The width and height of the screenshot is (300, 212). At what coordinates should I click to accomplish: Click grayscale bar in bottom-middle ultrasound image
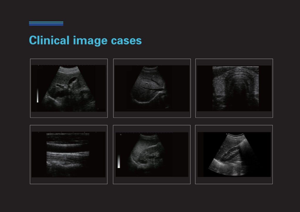pos(119,161)
